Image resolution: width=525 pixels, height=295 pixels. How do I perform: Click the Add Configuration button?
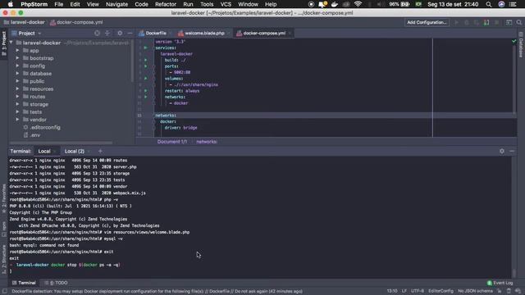427,22
